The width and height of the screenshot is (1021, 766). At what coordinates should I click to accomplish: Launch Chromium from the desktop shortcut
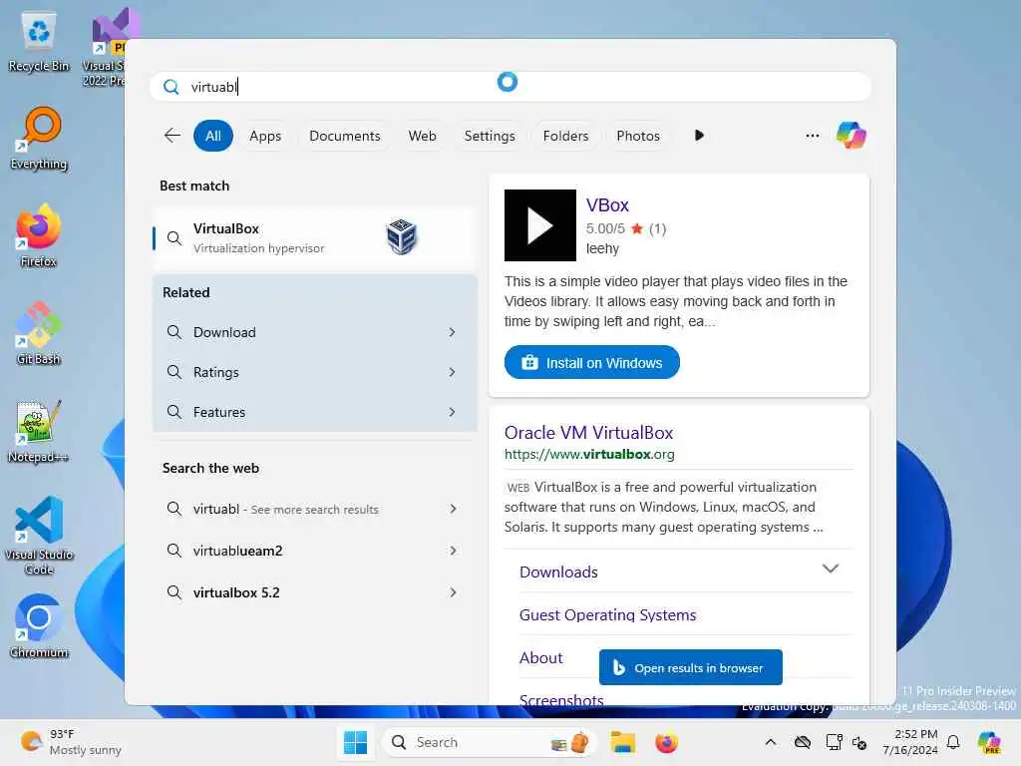point(39,626)
